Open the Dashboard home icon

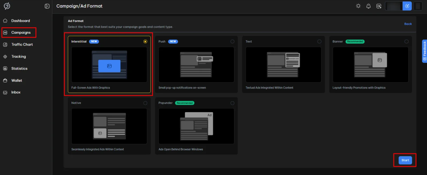5,21
